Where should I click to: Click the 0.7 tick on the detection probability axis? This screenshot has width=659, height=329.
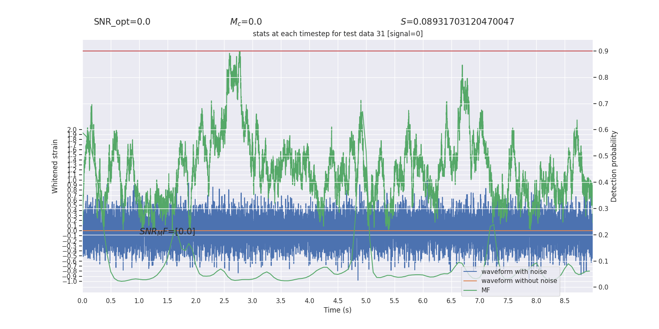pos(603,104)
